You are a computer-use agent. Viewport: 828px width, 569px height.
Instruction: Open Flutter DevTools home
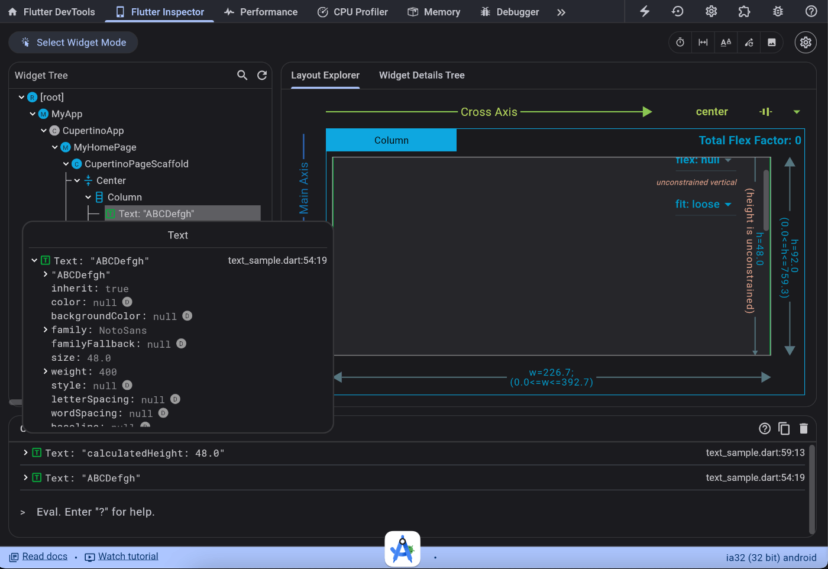click(x=51, y=12)
